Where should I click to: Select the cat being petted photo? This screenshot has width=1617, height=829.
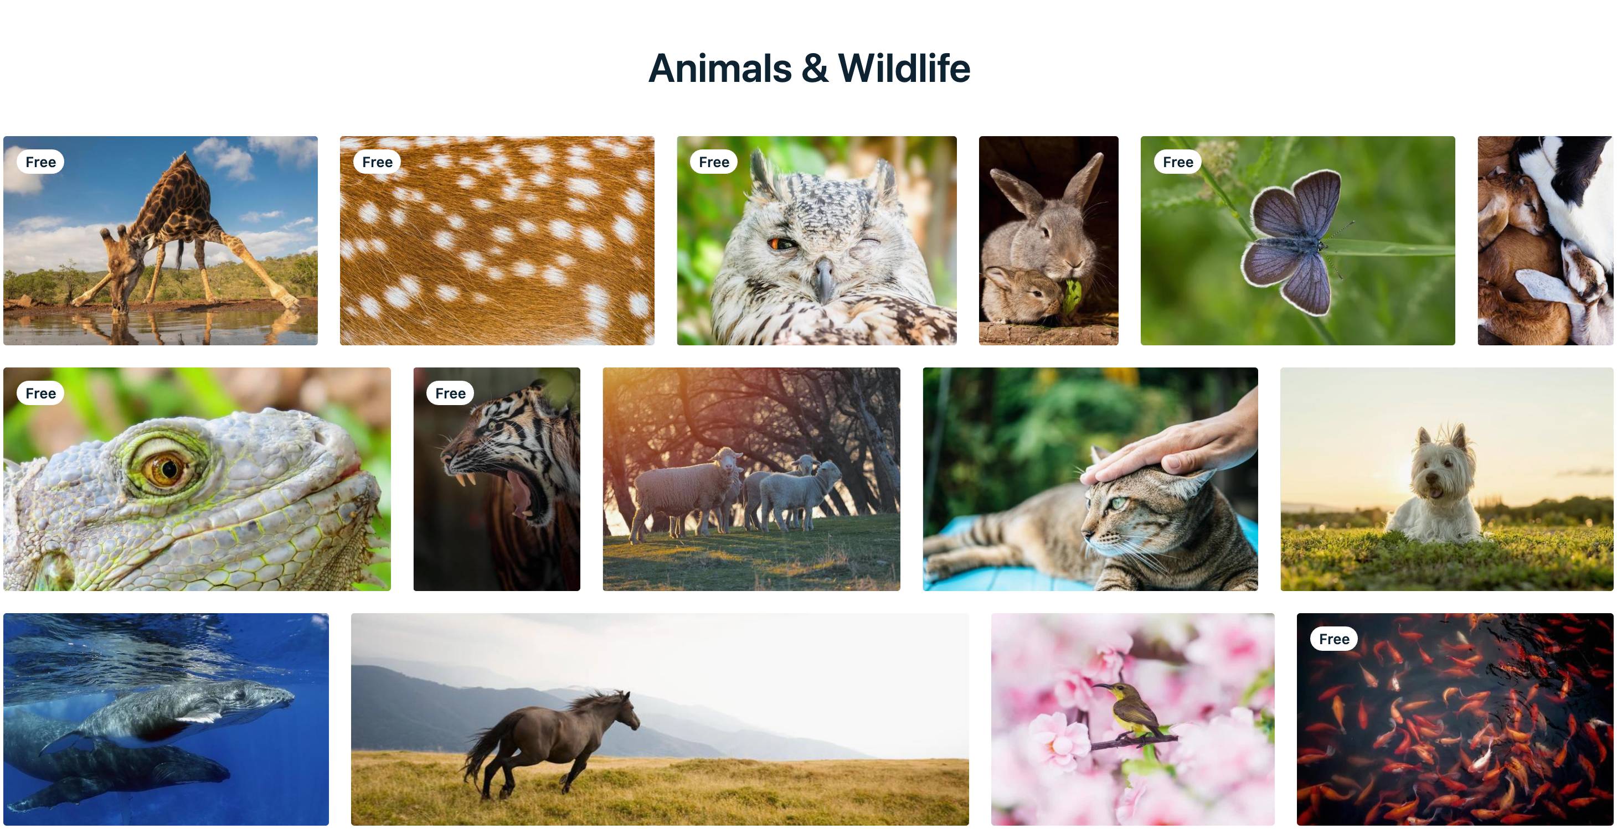coord(1090,479)
